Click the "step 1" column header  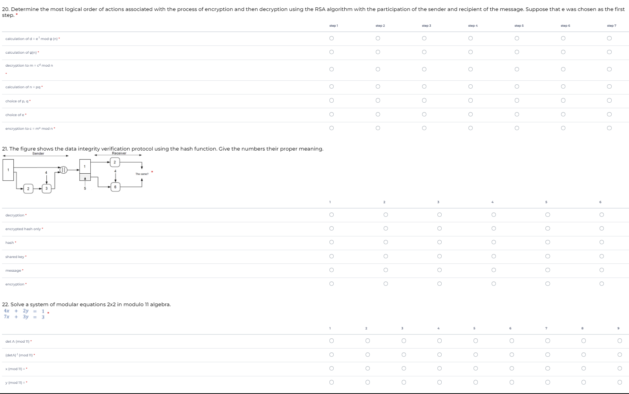tap(333, 25)
